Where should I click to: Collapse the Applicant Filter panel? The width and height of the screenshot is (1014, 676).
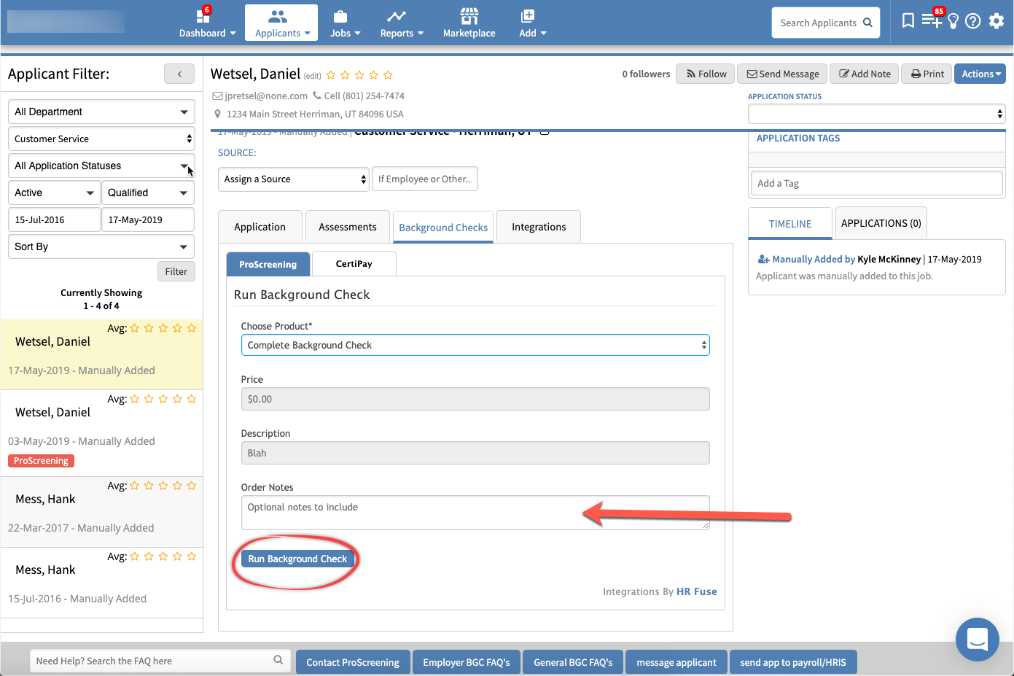[179, 74]
